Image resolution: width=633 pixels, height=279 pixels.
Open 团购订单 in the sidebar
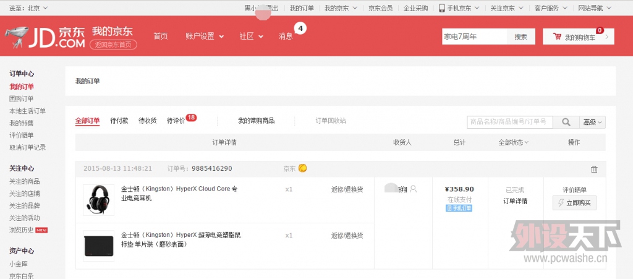(x=22, y=98)
